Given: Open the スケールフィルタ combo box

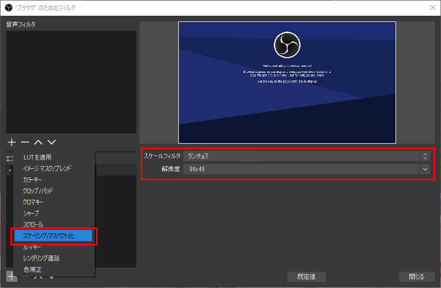Looking at the screenshot, I should coord(306,156).
